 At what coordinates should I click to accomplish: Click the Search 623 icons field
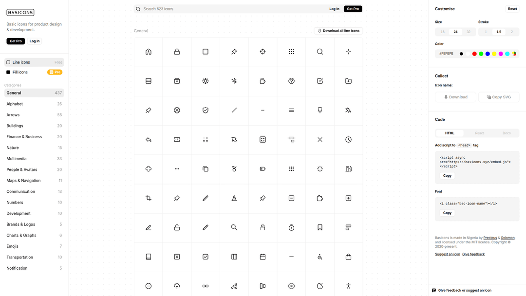(229, 9)
